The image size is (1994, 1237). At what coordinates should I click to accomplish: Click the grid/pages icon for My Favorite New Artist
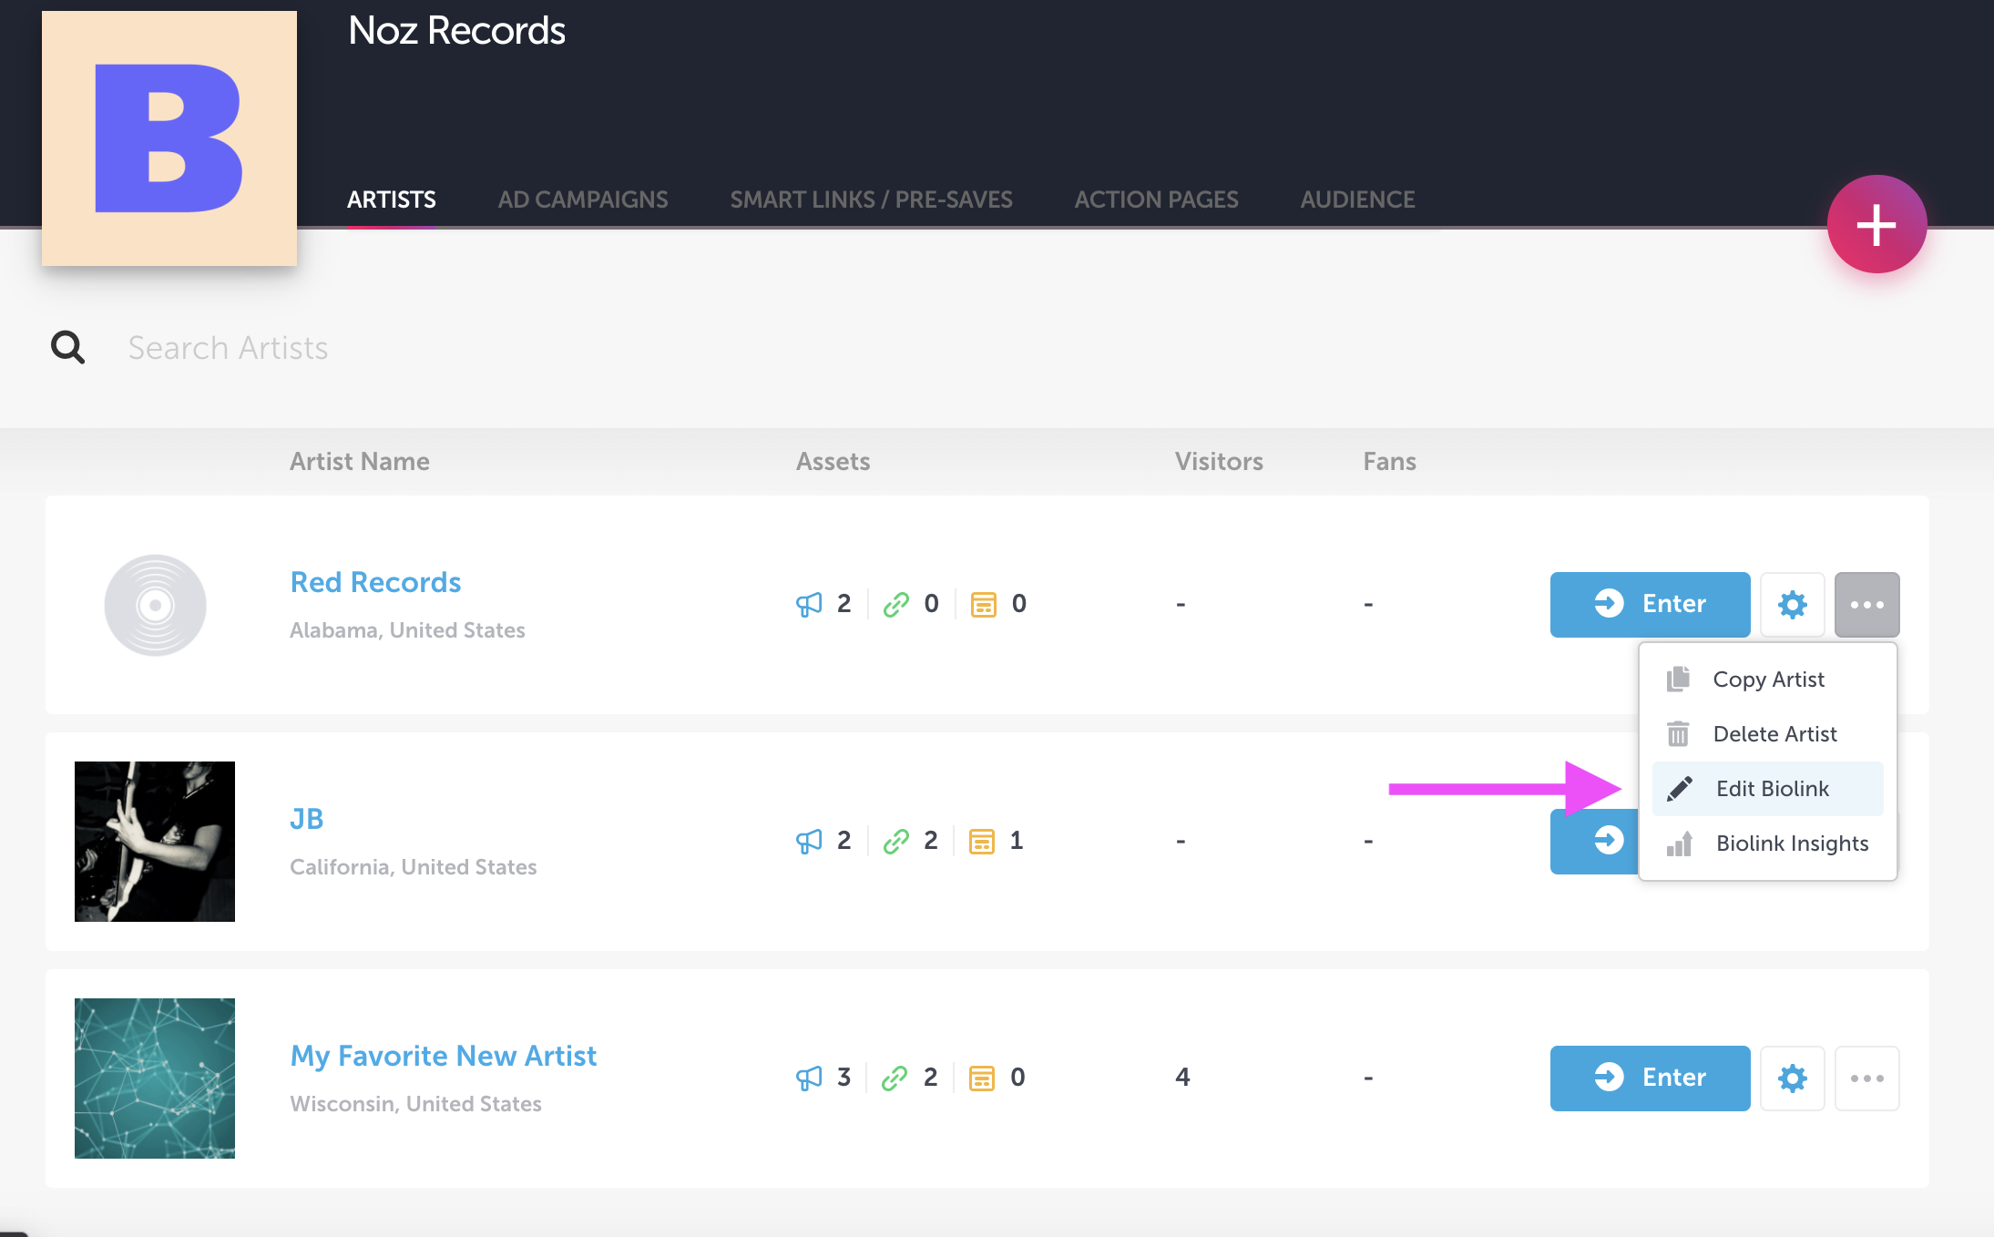pos(984,1076)
